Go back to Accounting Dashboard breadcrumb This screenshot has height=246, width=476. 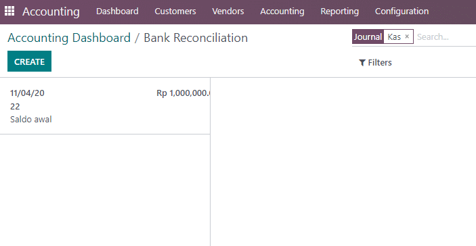(69, 38)
